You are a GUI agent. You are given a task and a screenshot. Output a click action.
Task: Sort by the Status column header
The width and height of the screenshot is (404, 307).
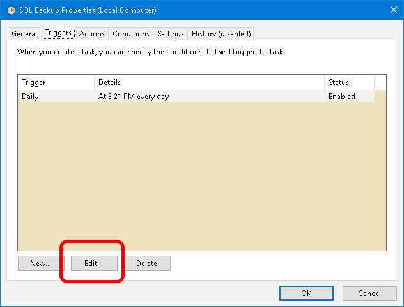pyautogui.click(x=349, y=83)
